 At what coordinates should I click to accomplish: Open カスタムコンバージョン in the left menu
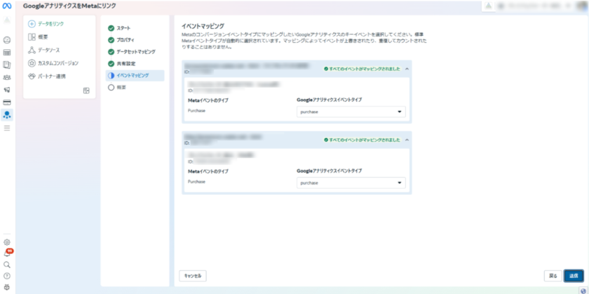pos(61,63)
